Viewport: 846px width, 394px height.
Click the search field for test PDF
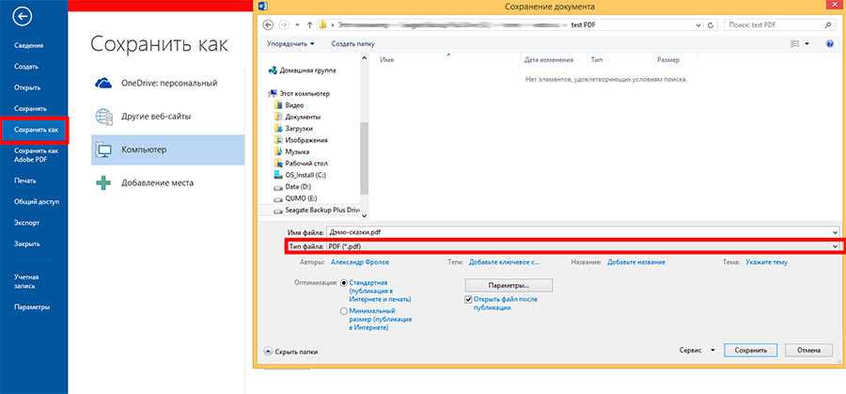(778, 24)
